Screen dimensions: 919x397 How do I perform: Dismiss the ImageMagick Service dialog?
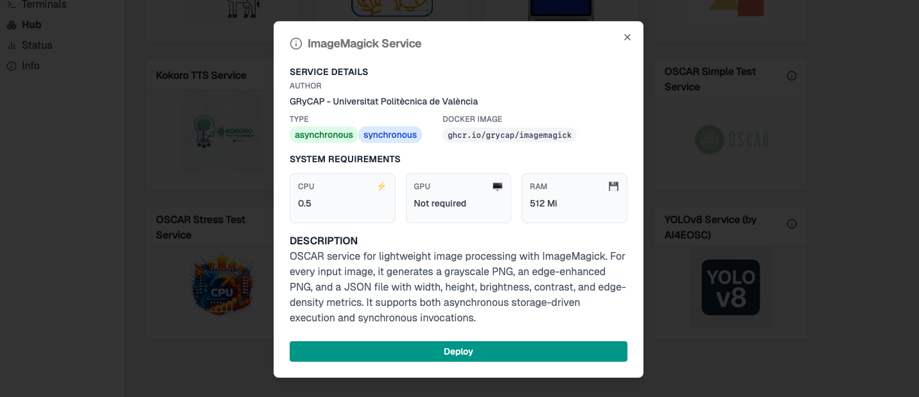pos(627,37)
